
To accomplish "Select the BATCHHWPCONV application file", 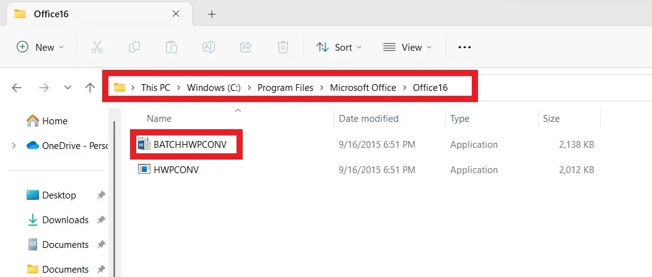I will (189, 145).
